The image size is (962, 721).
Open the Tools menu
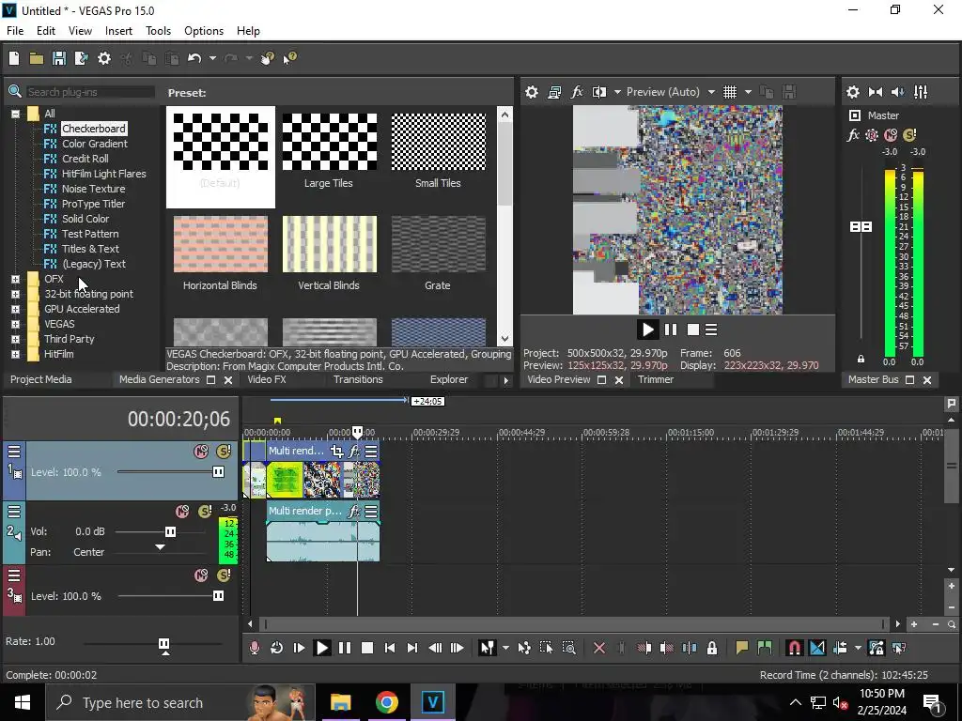[x=158, y=31]
